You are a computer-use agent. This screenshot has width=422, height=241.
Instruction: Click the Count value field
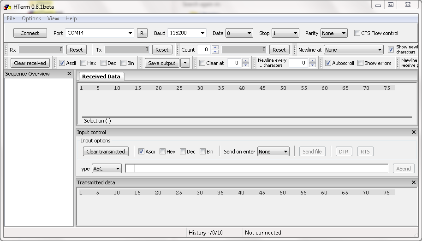(x=204, y=49)
